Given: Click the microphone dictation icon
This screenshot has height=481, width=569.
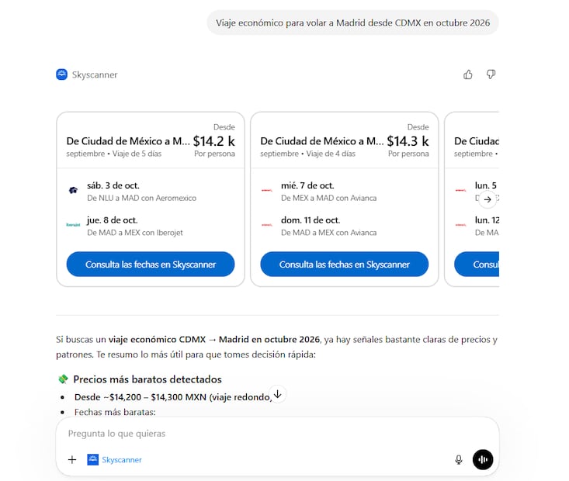Looking at the screenshot, I should click(459, 459).
